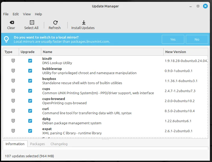Screen dimensions: 212x162
Task: Click the pane resize handle below list
Action: 106,139
